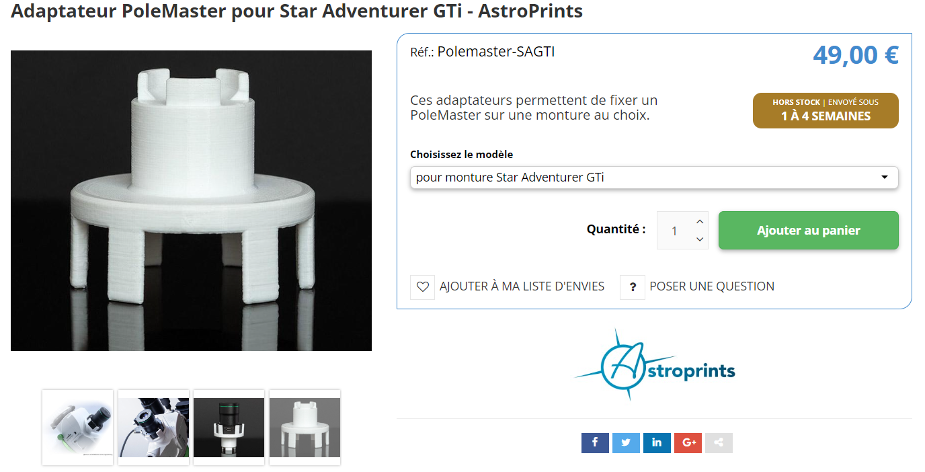This screenshot has width=925, height=472.
Task: Click the question mark icon
Action: [x=633, y=287]
